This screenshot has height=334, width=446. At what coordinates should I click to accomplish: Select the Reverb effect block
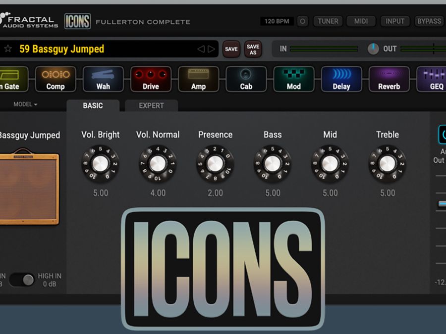[x=389, y=79]
